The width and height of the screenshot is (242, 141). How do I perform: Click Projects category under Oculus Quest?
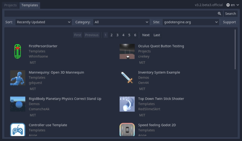pos(144,51)
